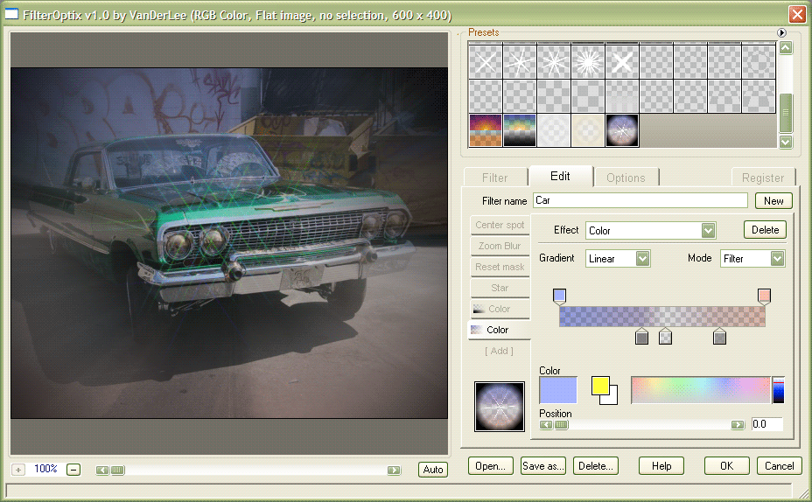Select the highlighted Color effect layer
Viewport: 812px width, 502px height.
point(500,330)
